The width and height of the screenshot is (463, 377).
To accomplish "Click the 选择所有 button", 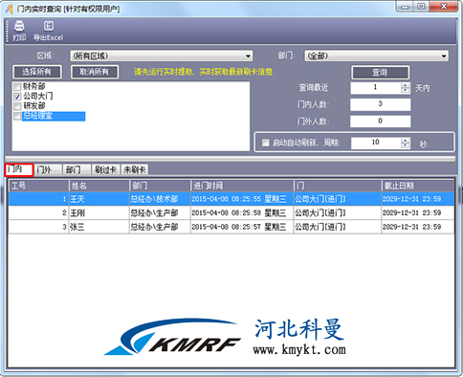I will point(37,72).
